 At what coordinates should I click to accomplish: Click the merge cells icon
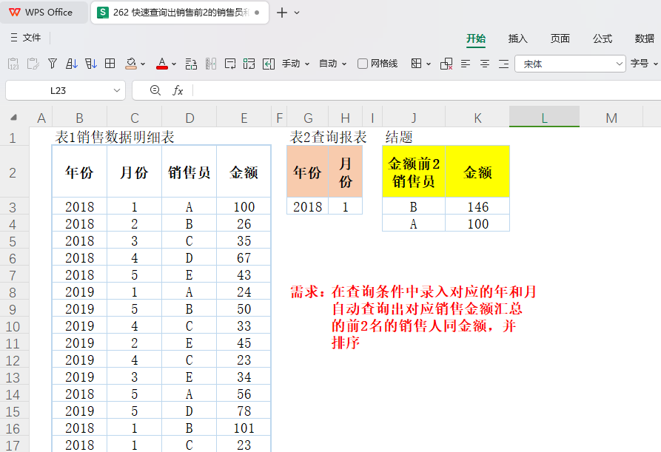tap(249, 64)
